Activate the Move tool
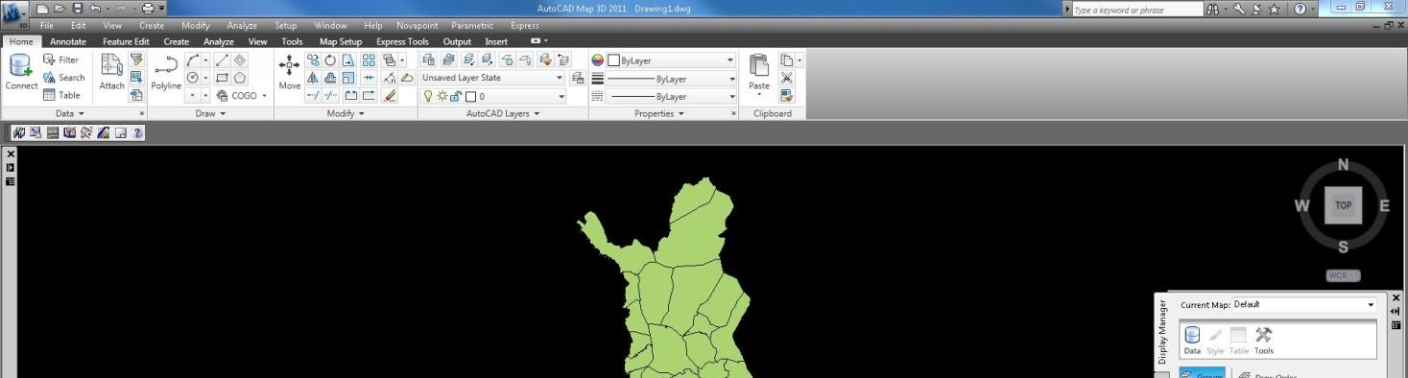This screenshot has height=378, width=1408. tap(289, 73)
